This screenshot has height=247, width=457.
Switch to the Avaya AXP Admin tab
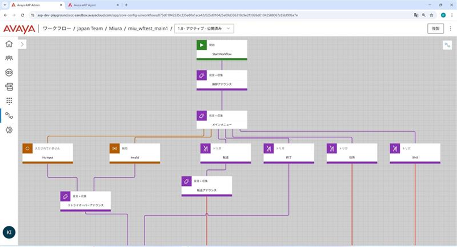pyautogui.click(x=37, y=5)
